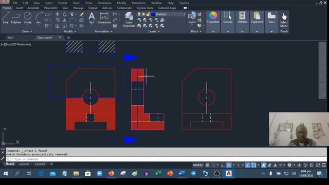Toggle layer lock icon in layer dropdown
The width and height of the screenshot is (329, 185).
[x=148, y=14]
